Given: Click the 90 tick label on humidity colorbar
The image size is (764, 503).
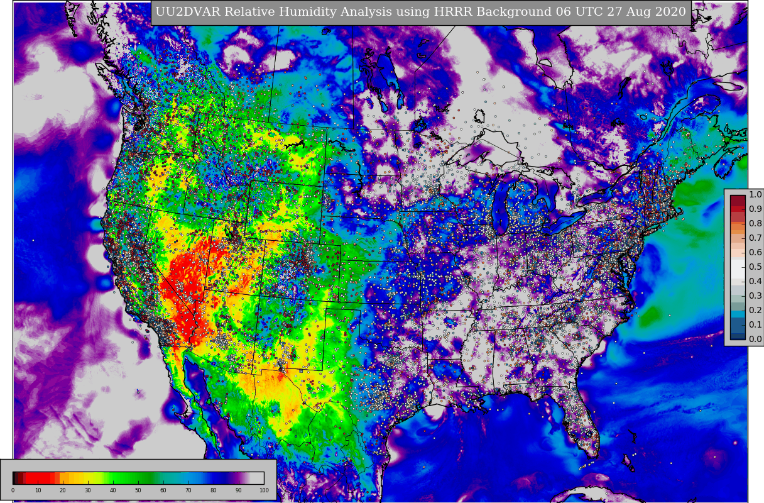Looking at the screenshot, I should (239, 490).
